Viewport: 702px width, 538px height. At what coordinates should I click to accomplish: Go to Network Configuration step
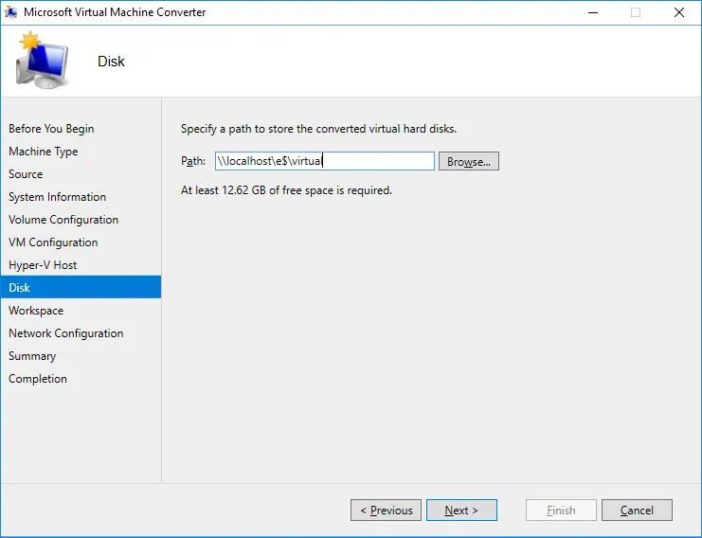point(65,333)
